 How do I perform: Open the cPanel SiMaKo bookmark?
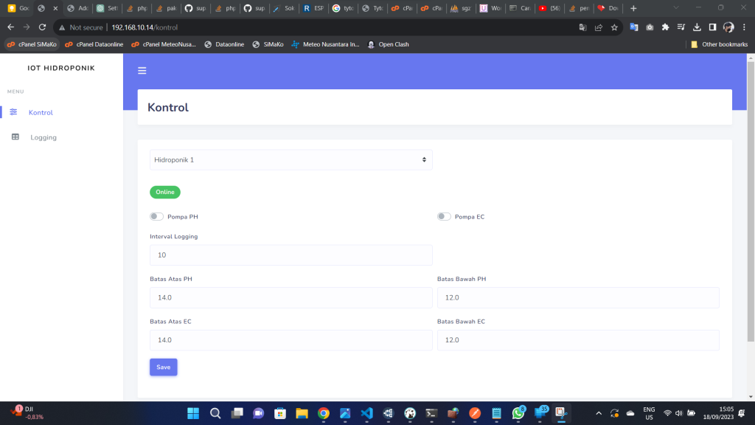coord(32,44)
